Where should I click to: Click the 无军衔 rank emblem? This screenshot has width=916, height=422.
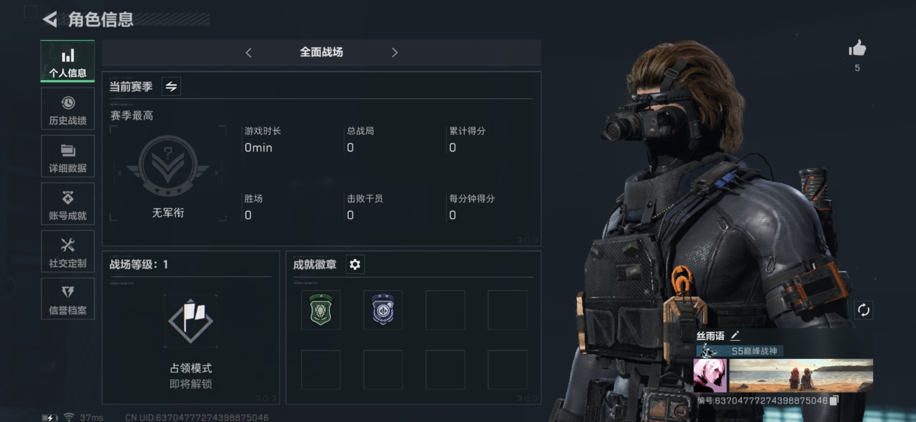click(x=168, y=166)
